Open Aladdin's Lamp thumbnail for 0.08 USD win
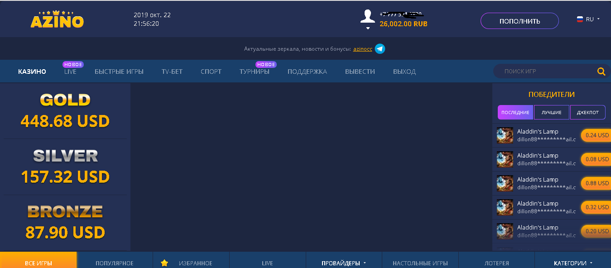 coord(505,159)
